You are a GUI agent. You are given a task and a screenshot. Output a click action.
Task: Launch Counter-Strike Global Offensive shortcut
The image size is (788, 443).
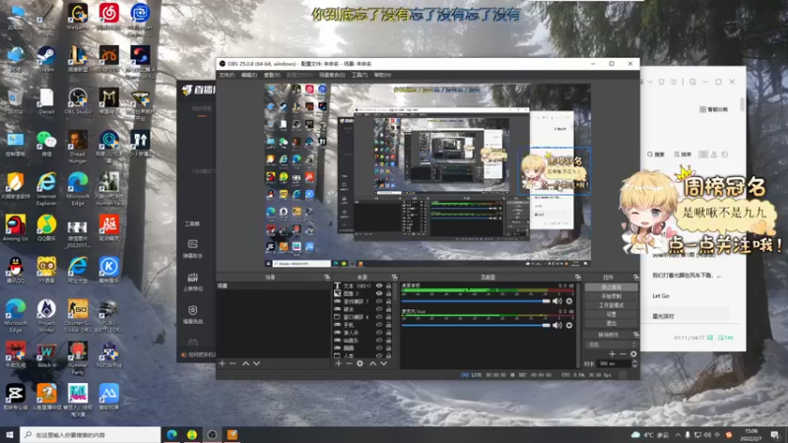(78, 315)
